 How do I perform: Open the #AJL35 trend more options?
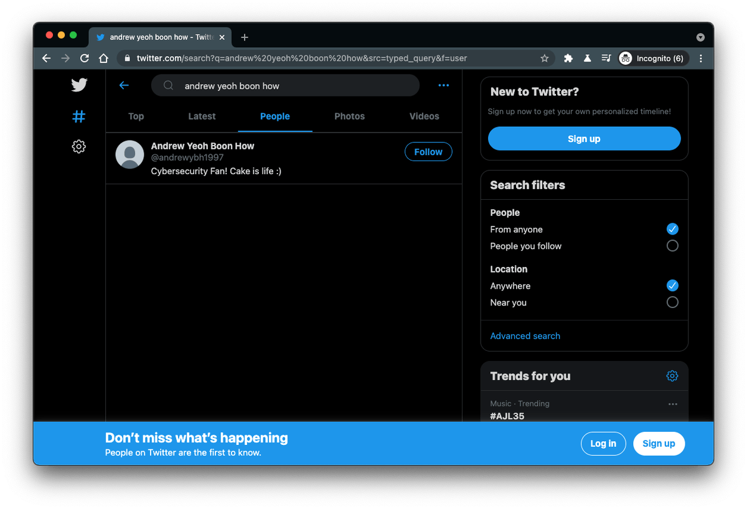(672, 404)
